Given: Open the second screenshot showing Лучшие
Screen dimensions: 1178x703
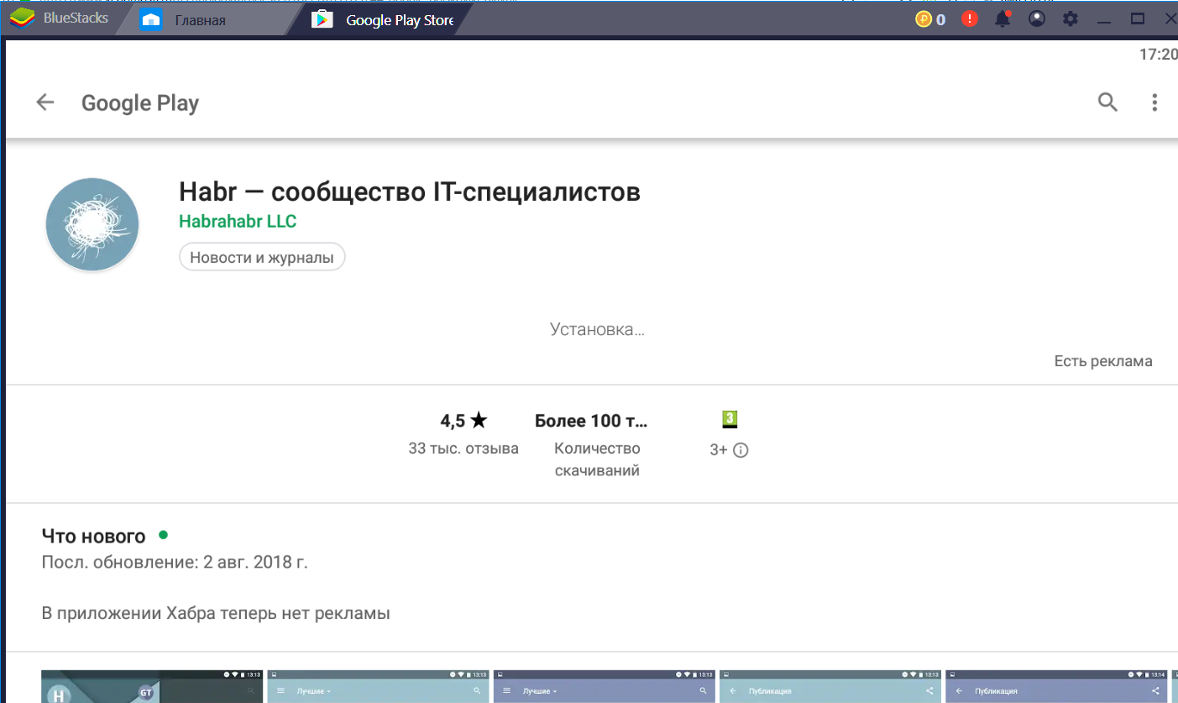Looking at the screenshot, I should 380,686.
